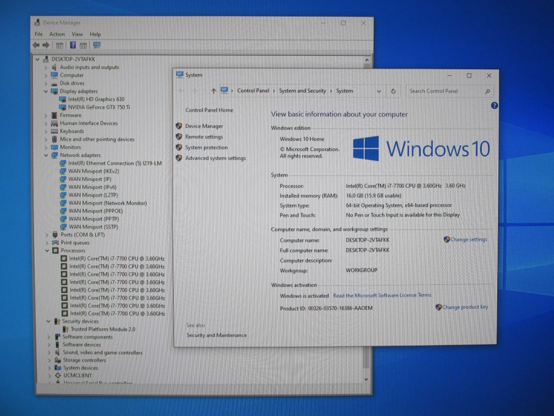554x416 pixels.
Task: Open Control Panel help question mark icon
Action: click(x=494, y=106)
